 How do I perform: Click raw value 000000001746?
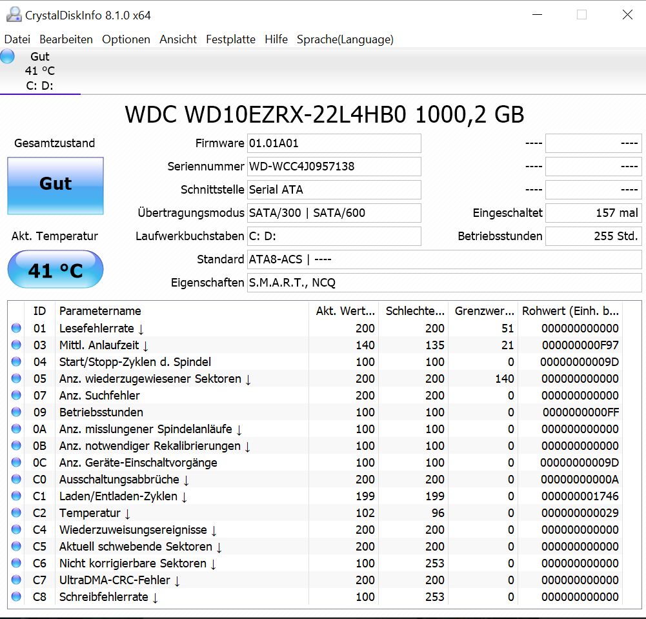pos(580,496)
